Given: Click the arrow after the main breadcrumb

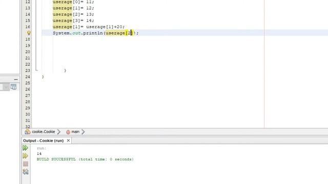Looking at the screenshot, I should [x=83, y=132].
